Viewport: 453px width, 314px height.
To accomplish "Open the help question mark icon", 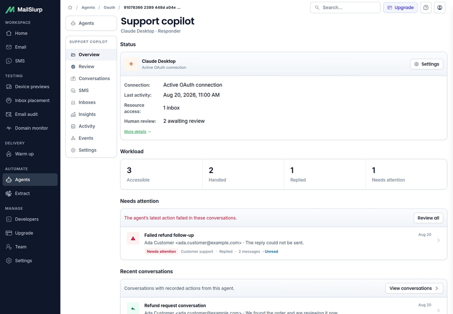I will [426, 8].
